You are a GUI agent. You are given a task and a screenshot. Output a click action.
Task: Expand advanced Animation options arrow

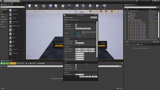click(x=80, y=45)
